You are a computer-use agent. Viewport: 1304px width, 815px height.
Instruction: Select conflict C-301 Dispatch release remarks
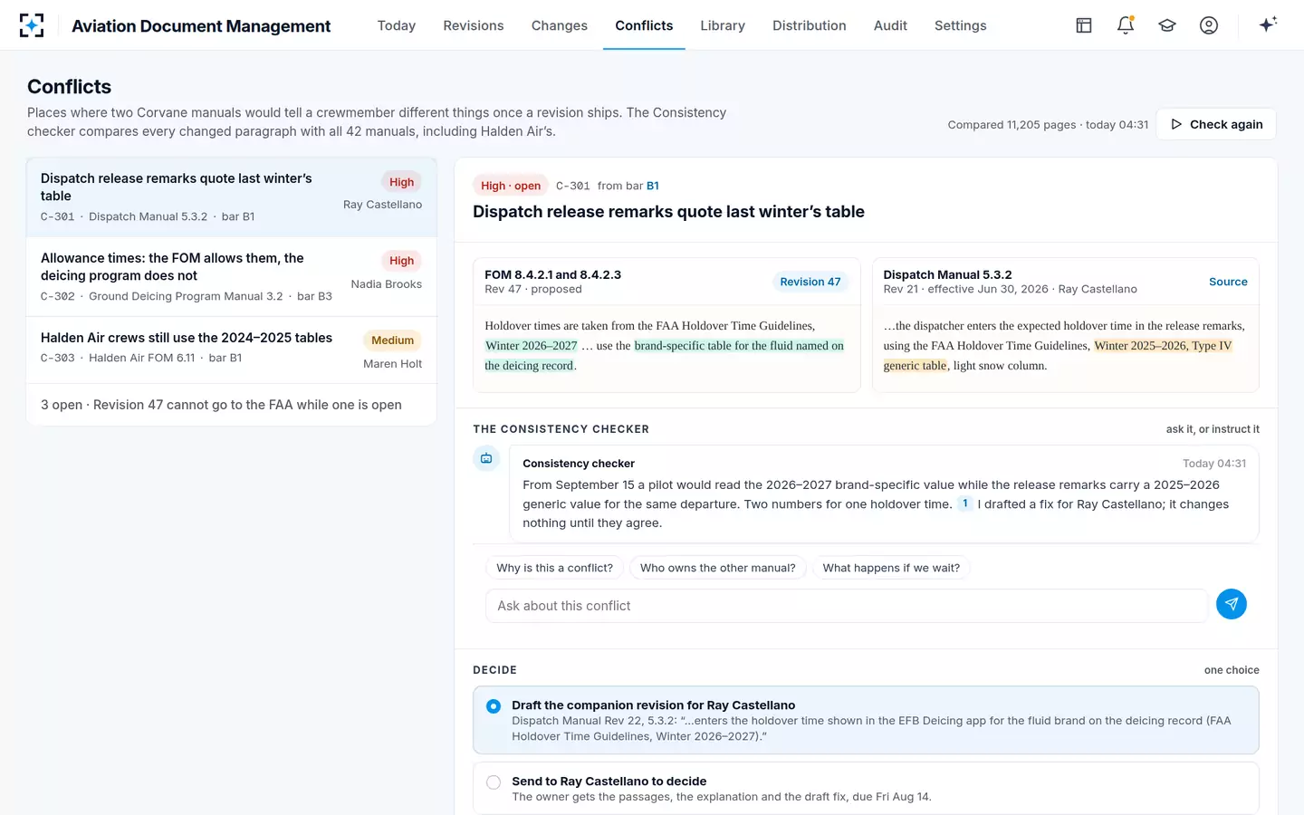click(232, 197)
